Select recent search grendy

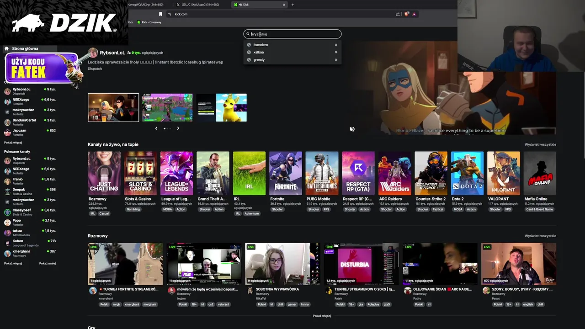[259, 60]
